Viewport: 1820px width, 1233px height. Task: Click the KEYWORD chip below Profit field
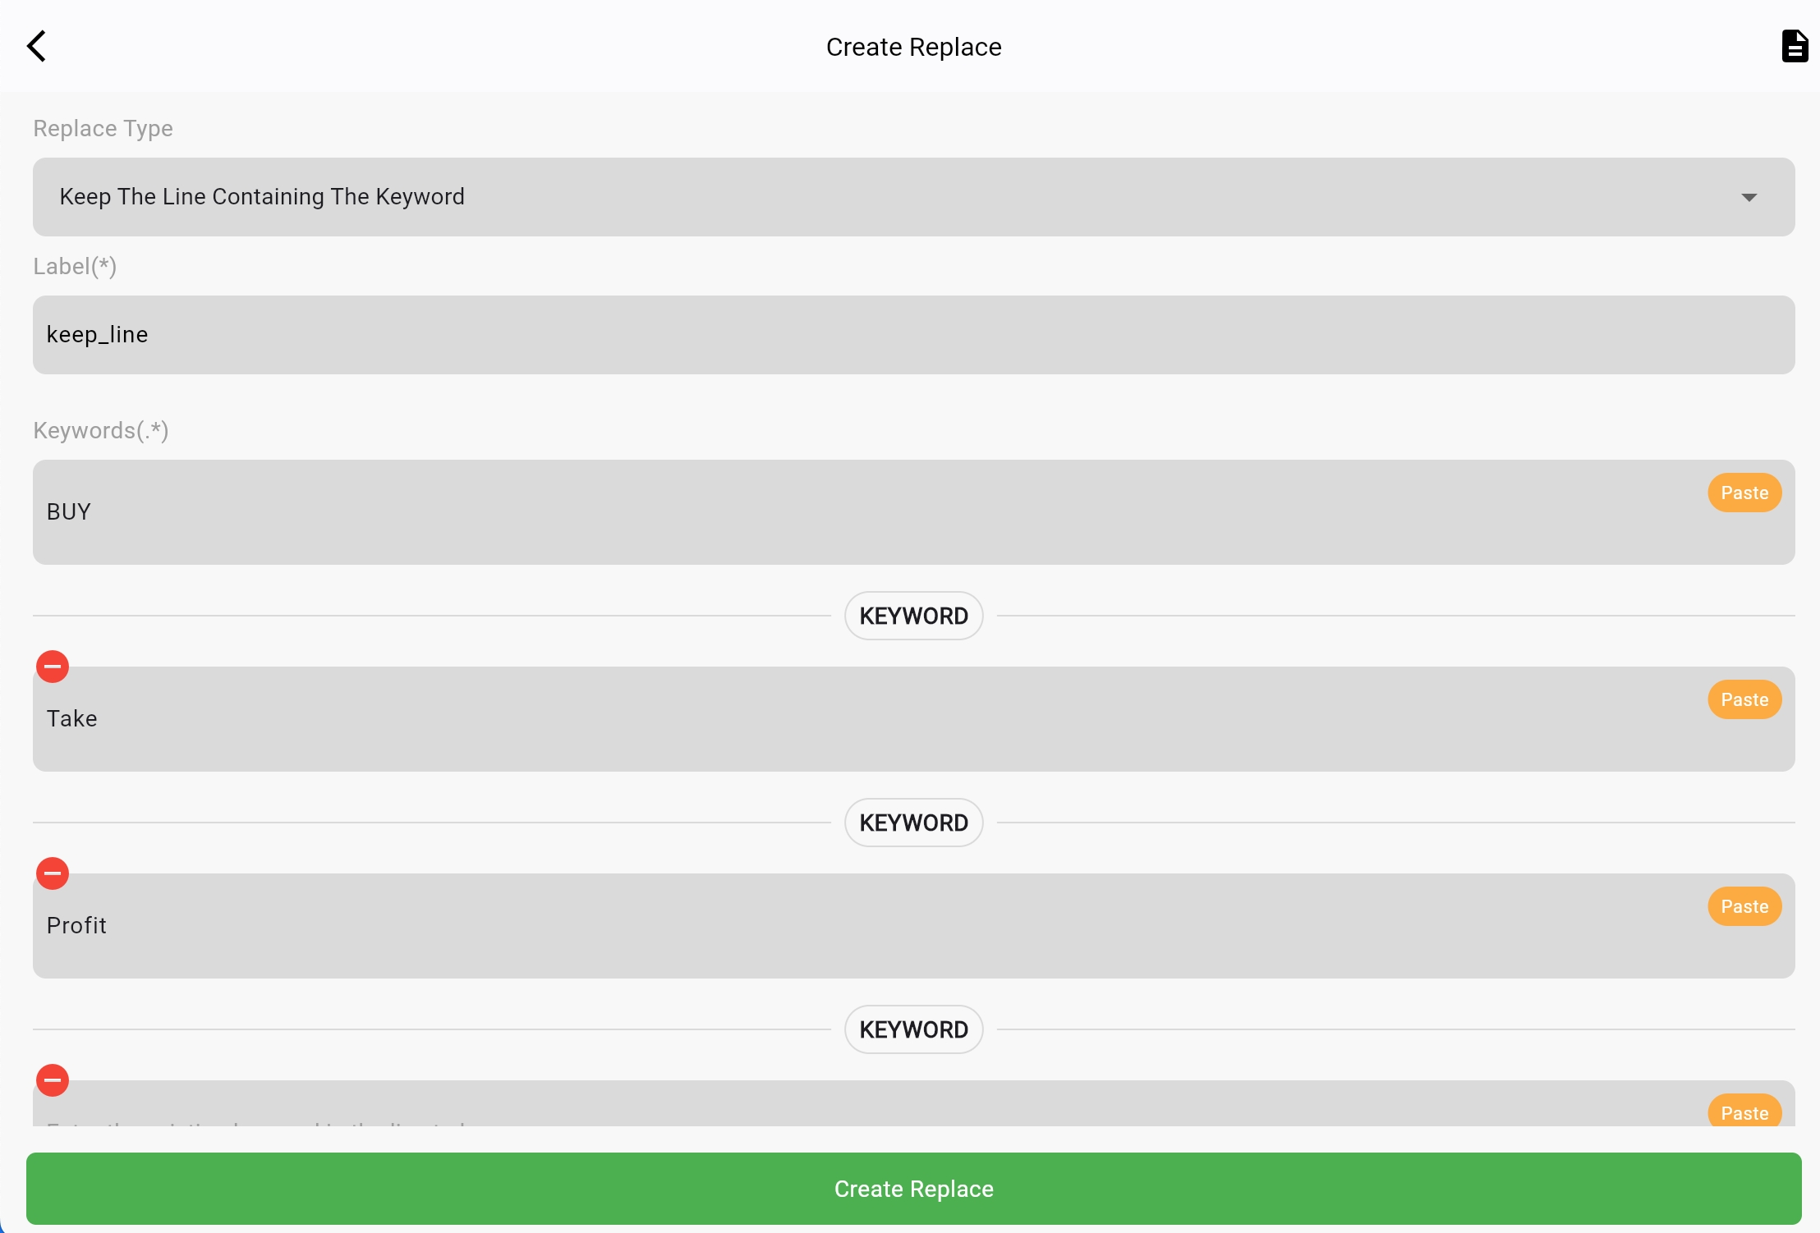coord(913,1029)
